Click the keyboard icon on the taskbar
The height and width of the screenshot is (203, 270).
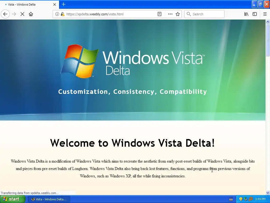click(231, 199)
